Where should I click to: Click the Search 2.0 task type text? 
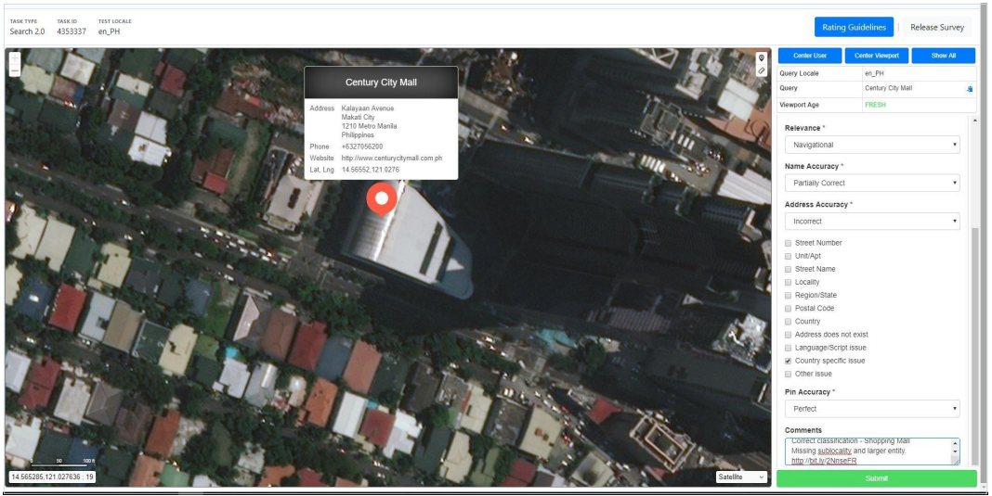pos(27,31)
